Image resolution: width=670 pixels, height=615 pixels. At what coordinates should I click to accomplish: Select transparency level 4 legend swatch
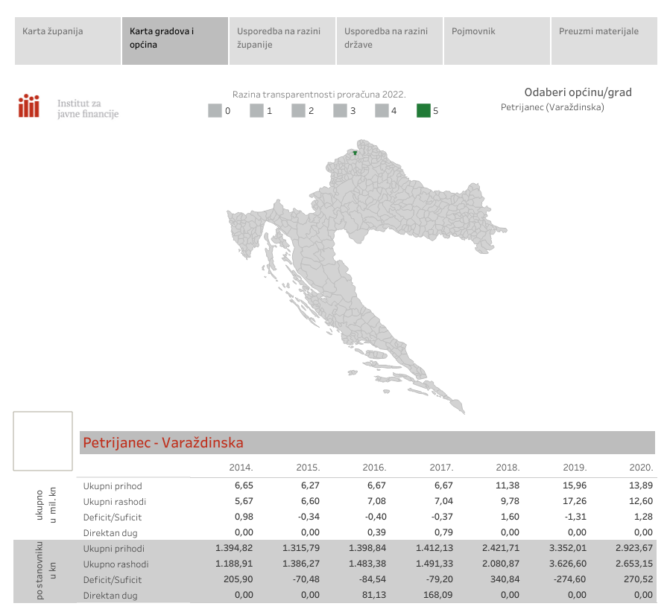tap(382, 111)
